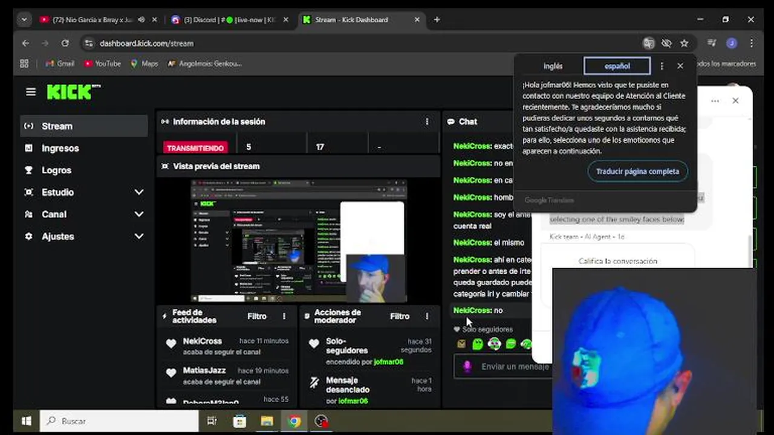Click the Solo seguidores chat indicator
This screenshot has height=435, width=774.
(x=483, y=329)
